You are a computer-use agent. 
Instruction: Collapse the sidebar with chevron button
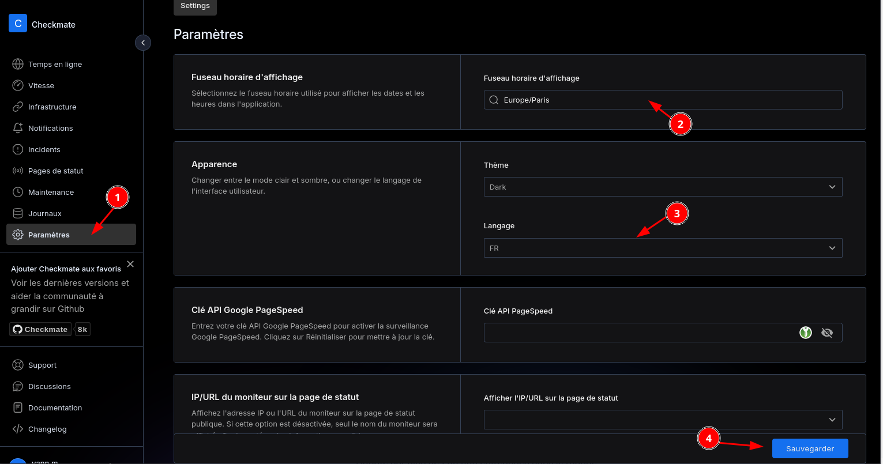coord(142,43)
